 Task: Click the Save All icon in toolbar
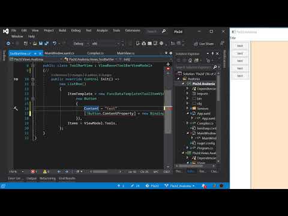[47, 43]
